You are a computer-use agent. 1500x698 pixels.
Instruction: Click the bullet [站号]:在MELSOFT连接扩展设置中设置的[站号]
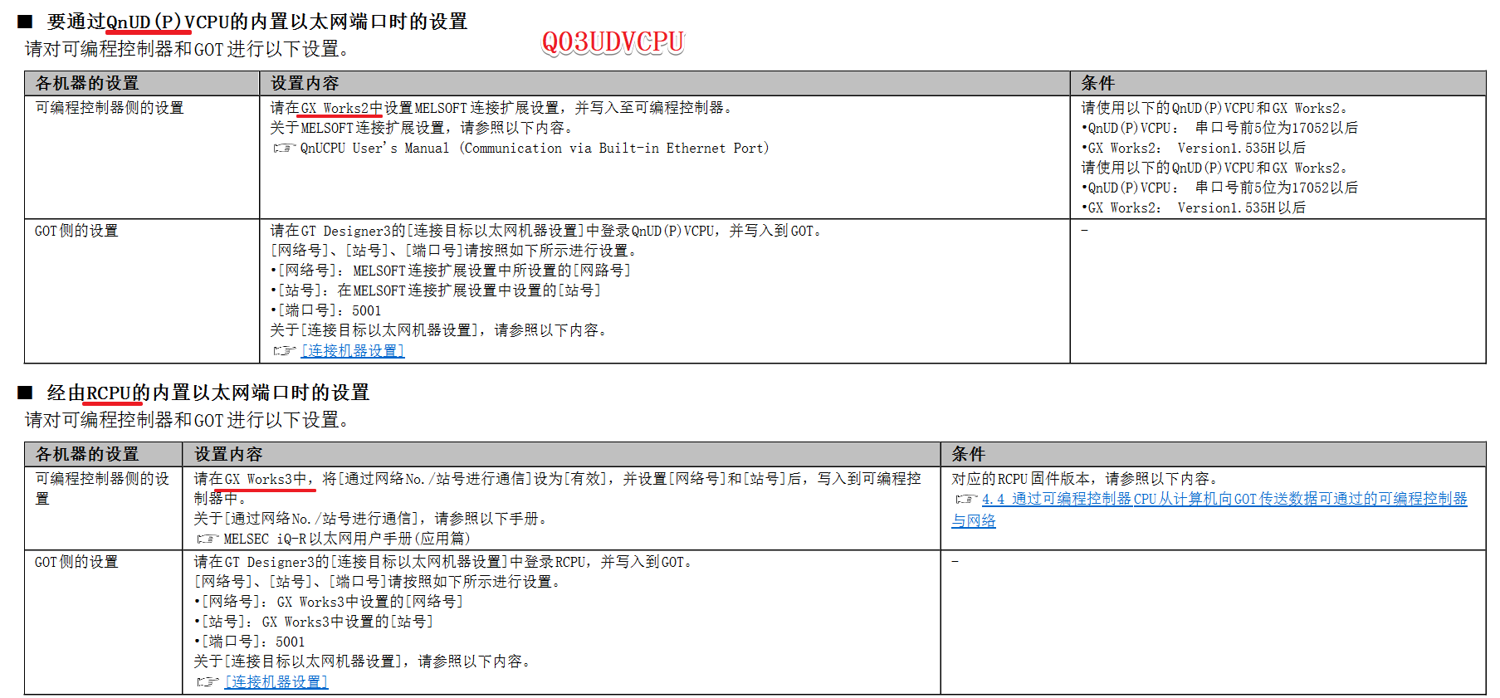tap(436, 290)
